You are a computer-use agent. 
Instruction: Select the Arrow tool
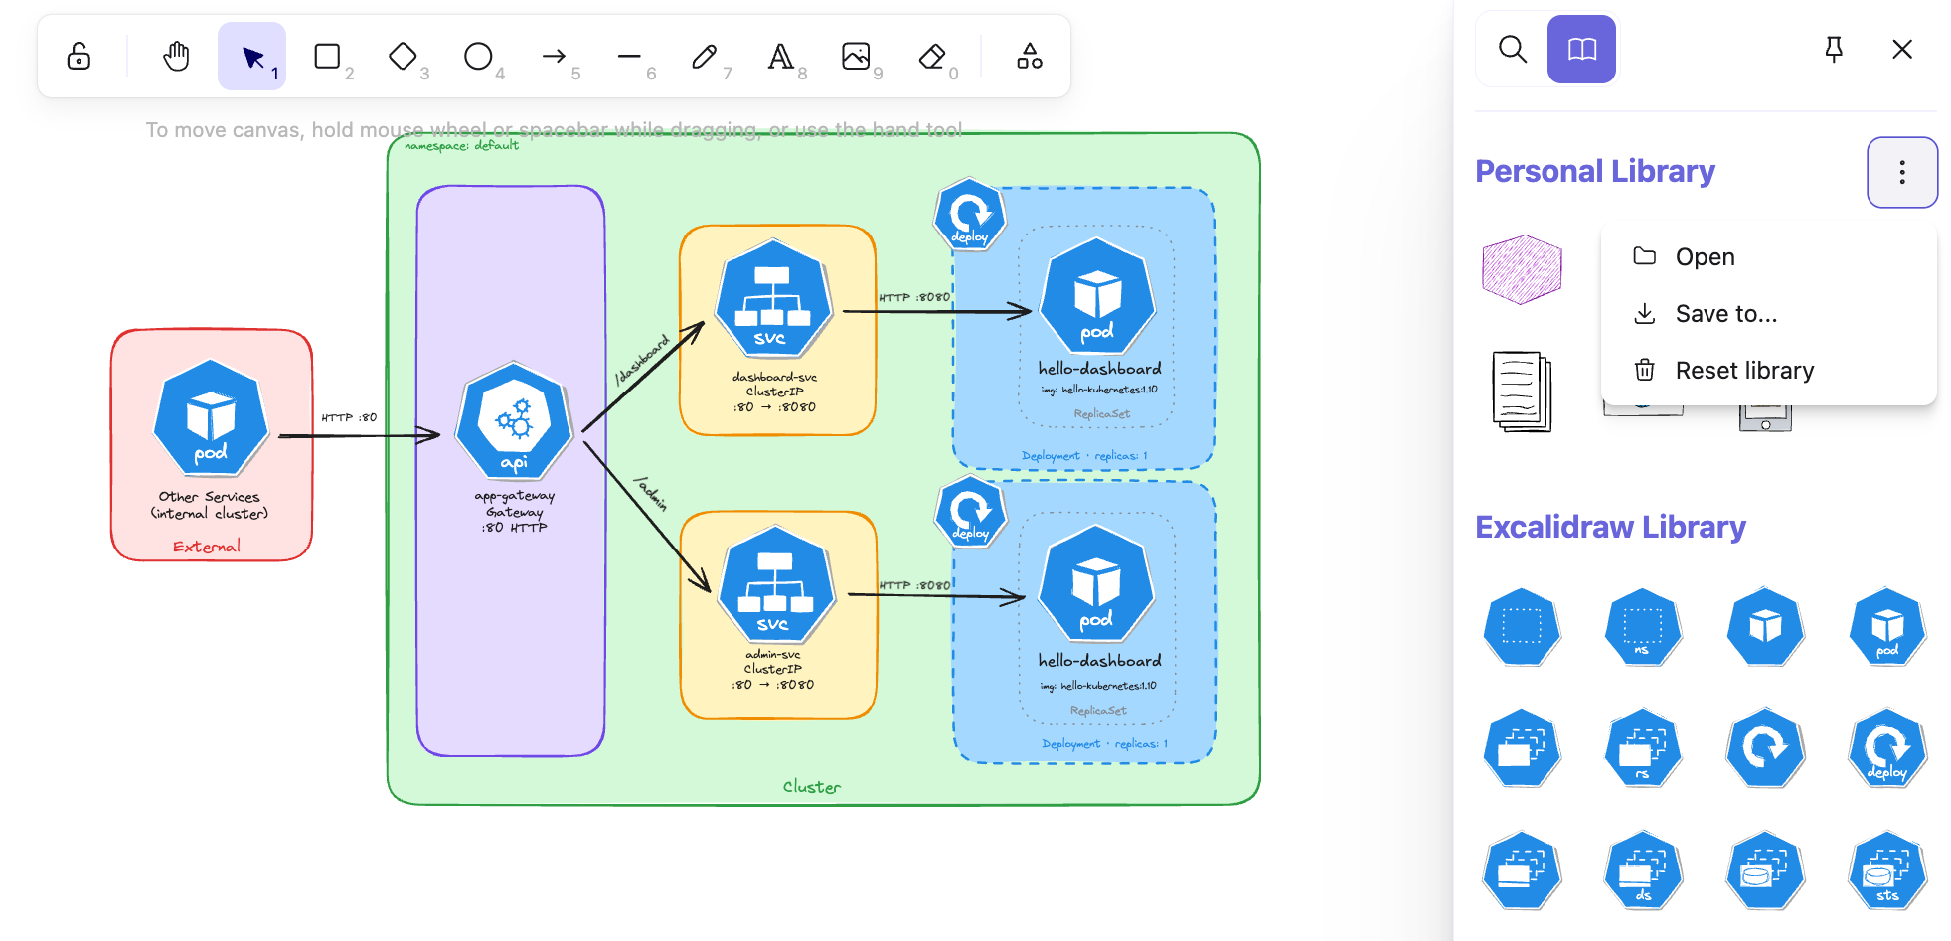coord(555,57)
